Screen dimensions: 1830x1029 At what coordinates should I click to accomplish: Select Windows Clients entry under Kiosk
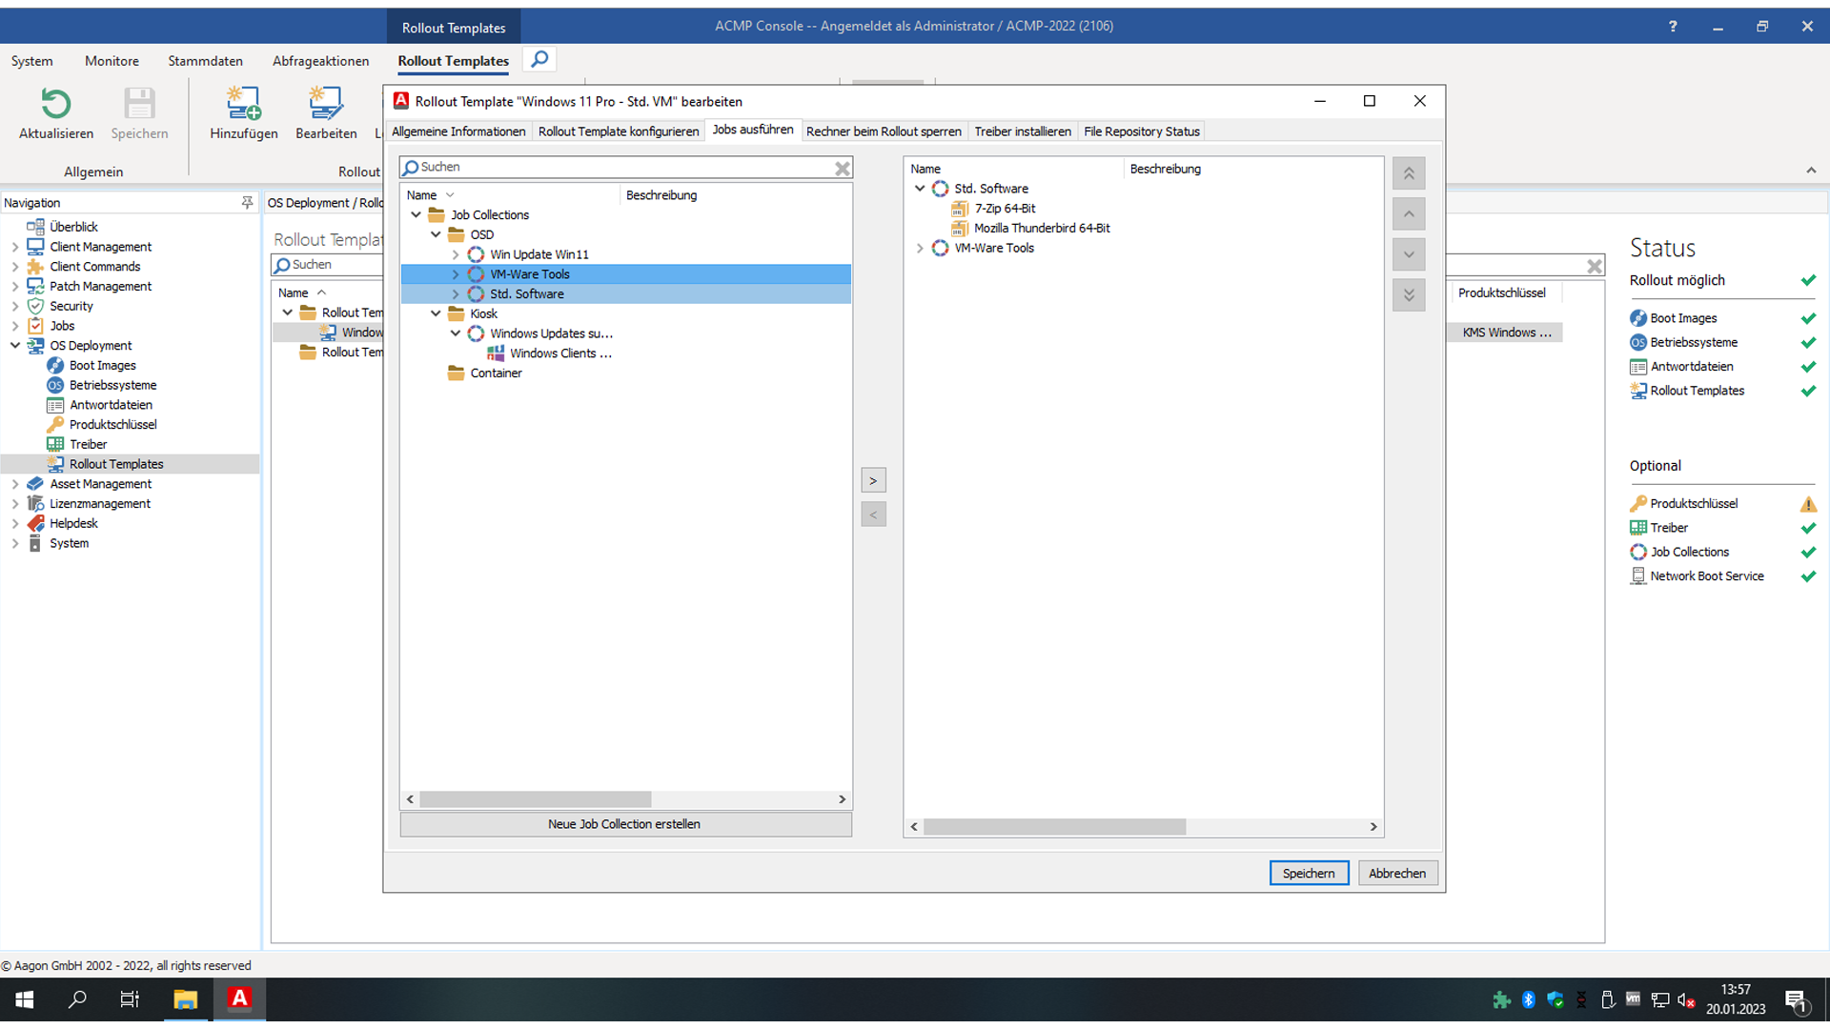(x=560, y=353)
